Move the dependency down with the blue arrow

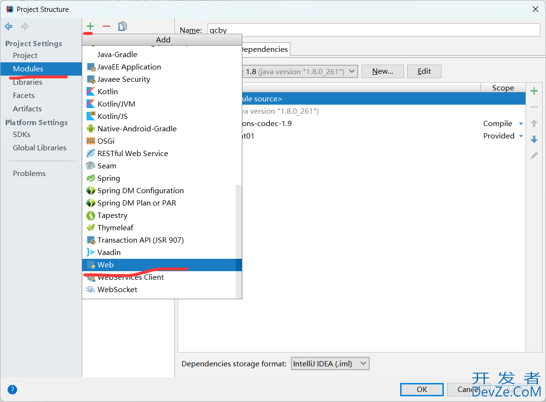point(534,139)
